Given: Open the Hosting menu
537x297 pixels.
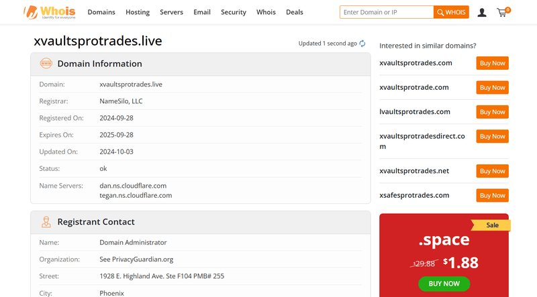Looking at the screenshot, I should [138, 12].
